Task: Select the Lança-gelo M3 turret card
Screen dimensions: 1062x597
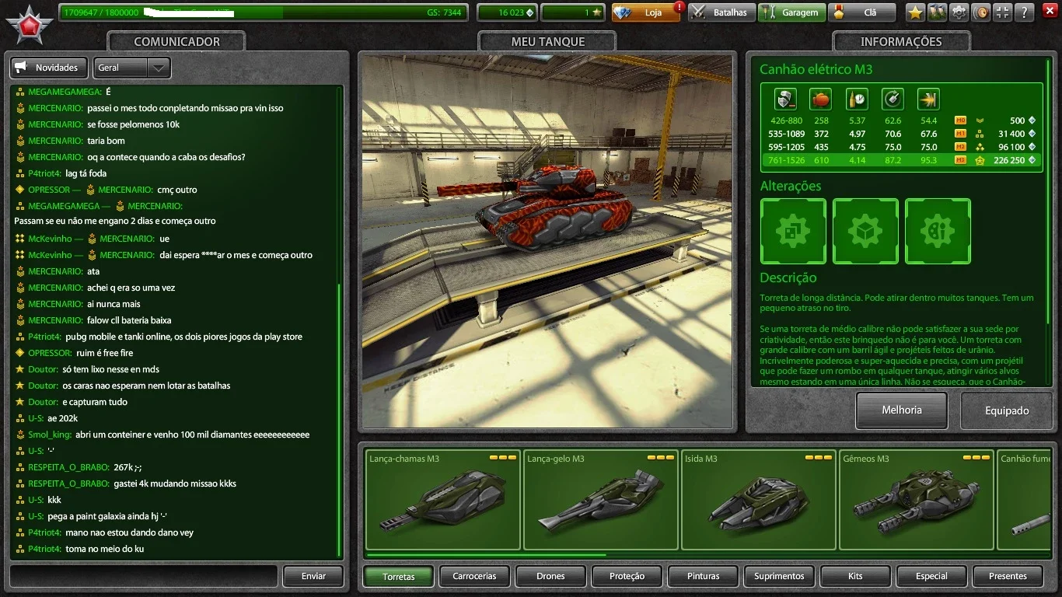Action: pyautogui.click(x=601, y=500)
